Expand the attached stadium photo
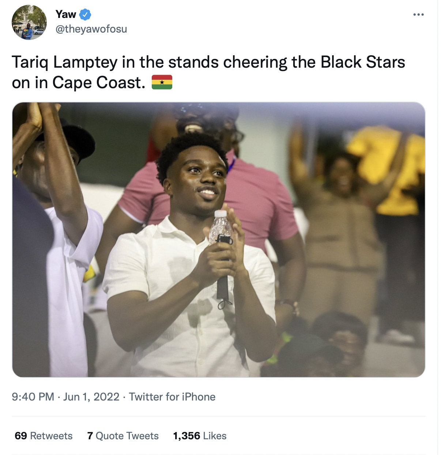The height and width of the screenshot is (455, 441). pos(219,240)
